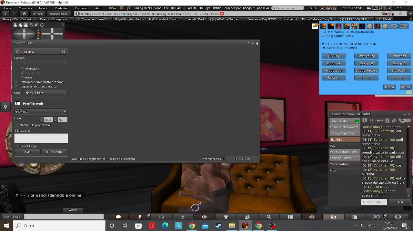Open Steam from the Windows taskbar
Image resolution: width=413 pixels, height=231 pixels.
point(218,226)
